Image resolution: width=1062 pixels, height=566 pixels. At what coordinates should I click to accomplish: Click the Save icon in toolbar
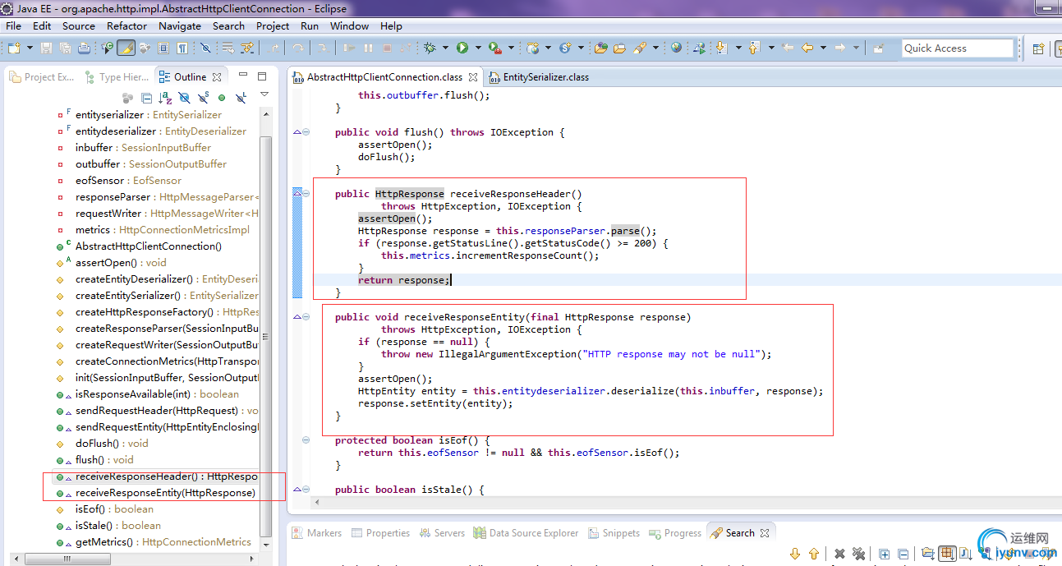click(x=45, y=48)
